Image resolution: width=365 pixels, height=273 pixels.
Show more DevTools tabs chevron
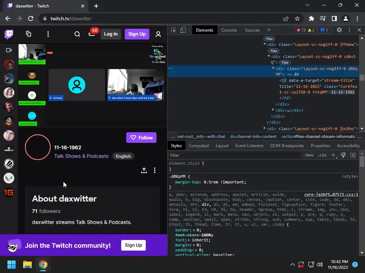pos(269,30)
